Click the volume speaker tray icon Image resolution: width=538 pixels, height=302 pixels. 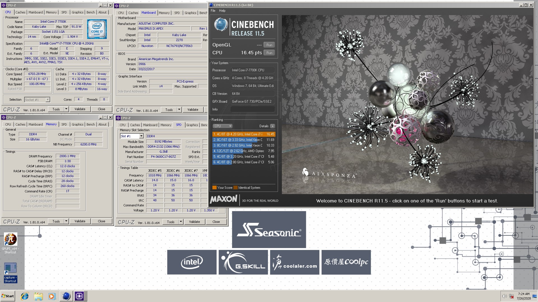point(504,296)
